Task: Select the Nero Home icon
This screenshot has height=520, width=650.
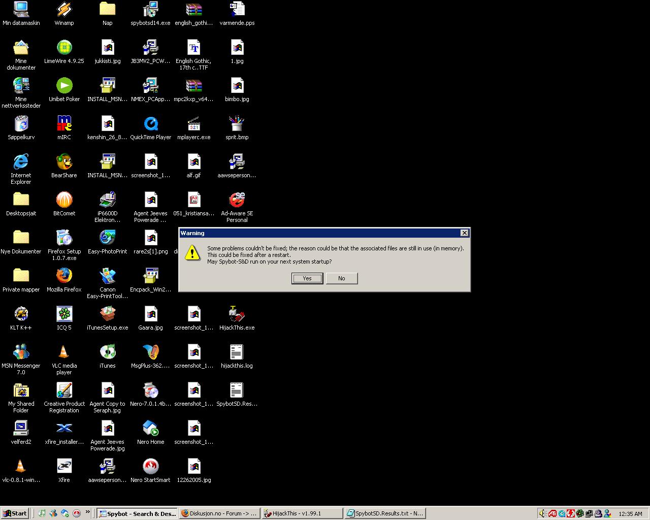Action: [151, 433]
